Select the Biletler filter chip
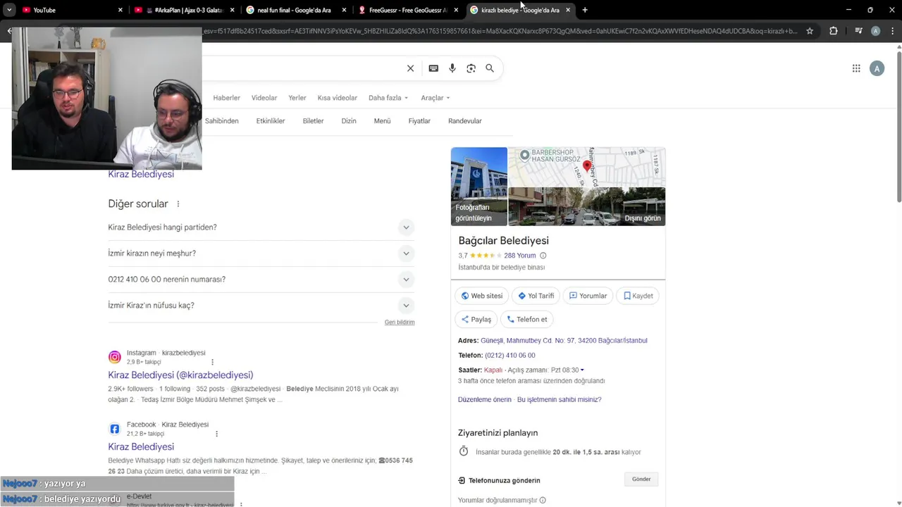The height and width of the screenshot is (507, 902). 313,121
